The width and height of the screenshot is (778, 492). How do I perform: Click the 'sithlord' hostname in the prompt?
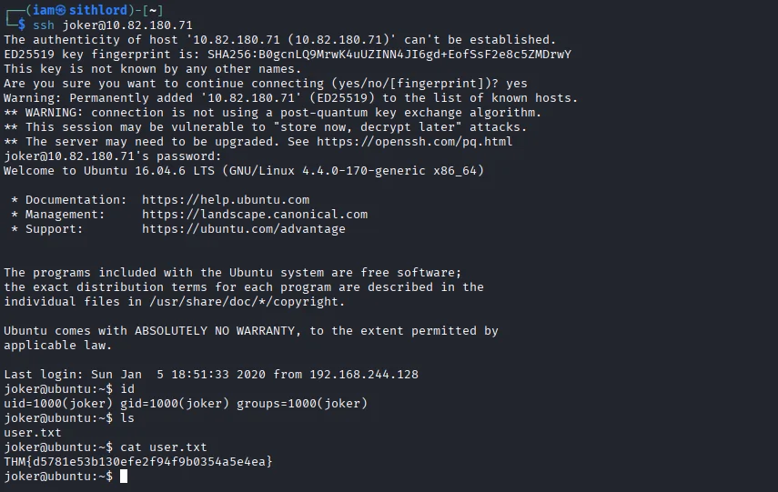[x=104, y=10]
